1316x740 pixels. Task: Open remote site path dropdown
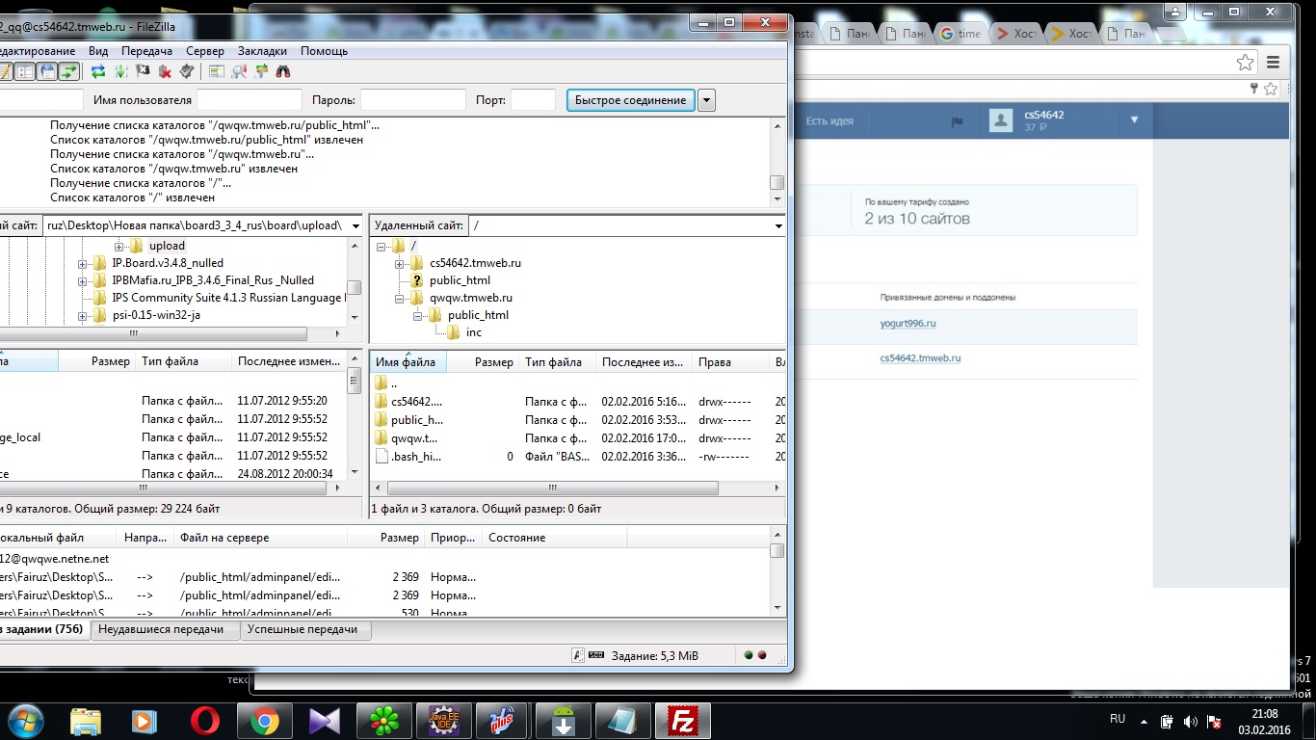778,225
